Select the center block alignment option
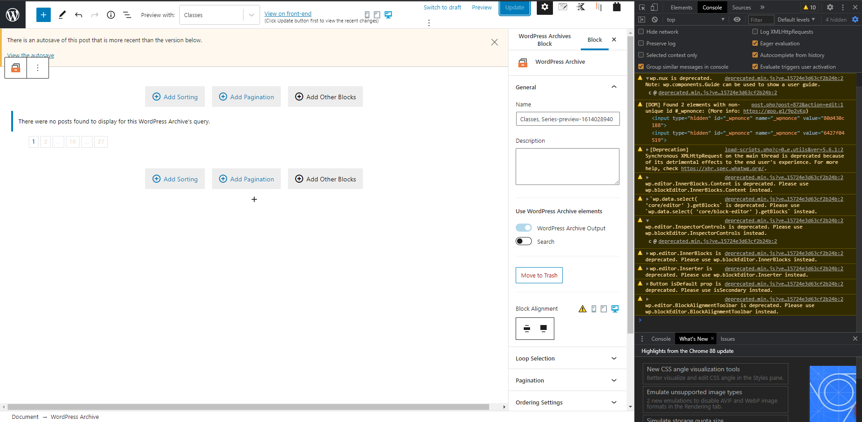Screen dimensions: 862x422 coord(527,329)
